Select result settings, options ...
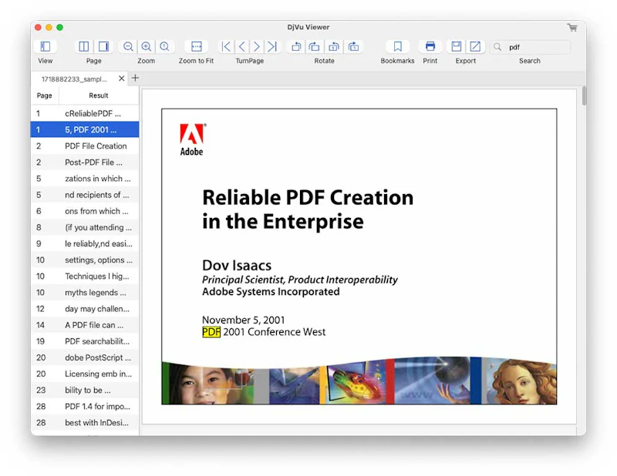 pyautogui.click(x=85, y=260)
